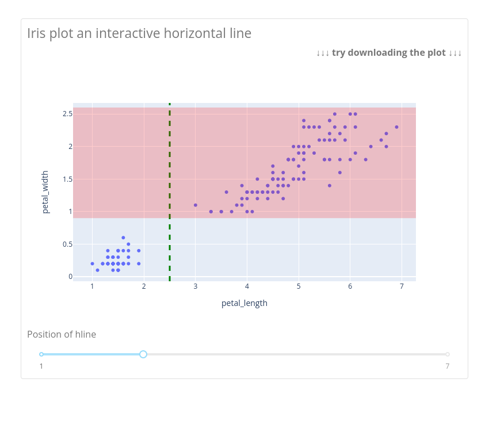This screenshot has height=440, width=489.
Task: Click the y-axis tick label 2.5
Action: coord(67,114)
